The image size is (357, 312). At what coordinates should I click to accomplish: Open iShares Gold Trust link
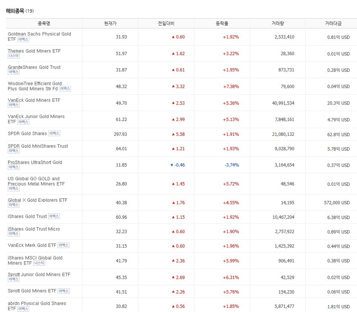pos(27,217)
